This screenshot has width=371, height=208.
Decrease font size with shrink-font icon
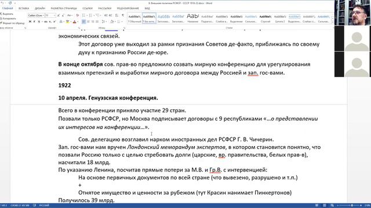point(63,16)
